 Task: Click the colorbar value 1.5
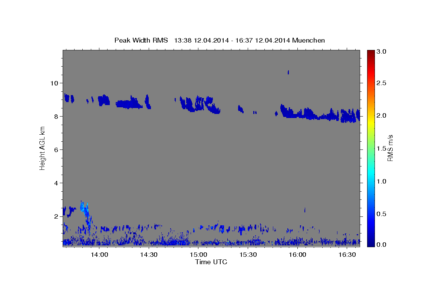pyautogui.click(x=382, y=148)
